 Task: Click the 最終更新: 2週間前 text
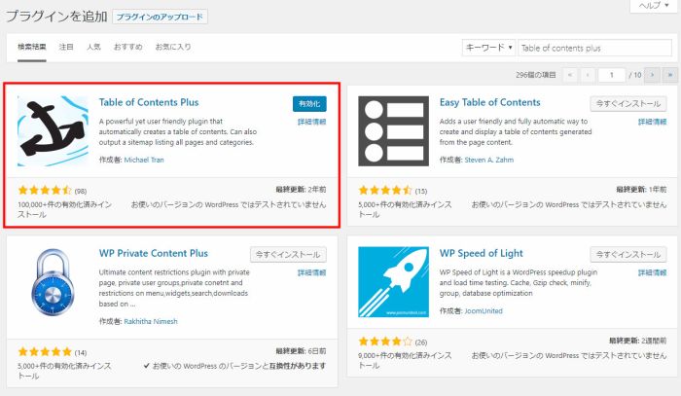tap(637, 341)
